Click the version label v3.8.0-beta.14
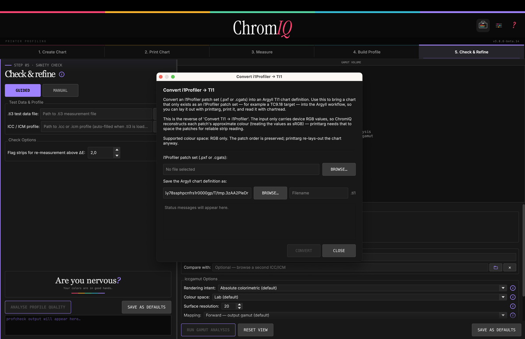Viewport: 525px width, 339px height. [507, 41]
